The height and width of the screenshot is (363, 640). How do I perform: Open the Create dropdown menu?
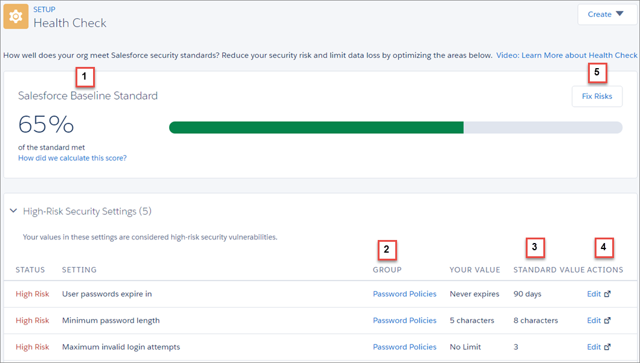click(x=607, y=14)
